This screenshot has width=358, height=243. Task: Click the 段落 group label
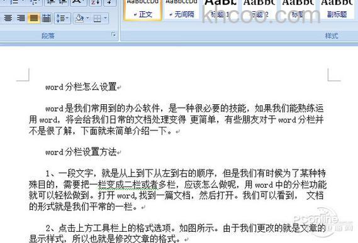48,36
